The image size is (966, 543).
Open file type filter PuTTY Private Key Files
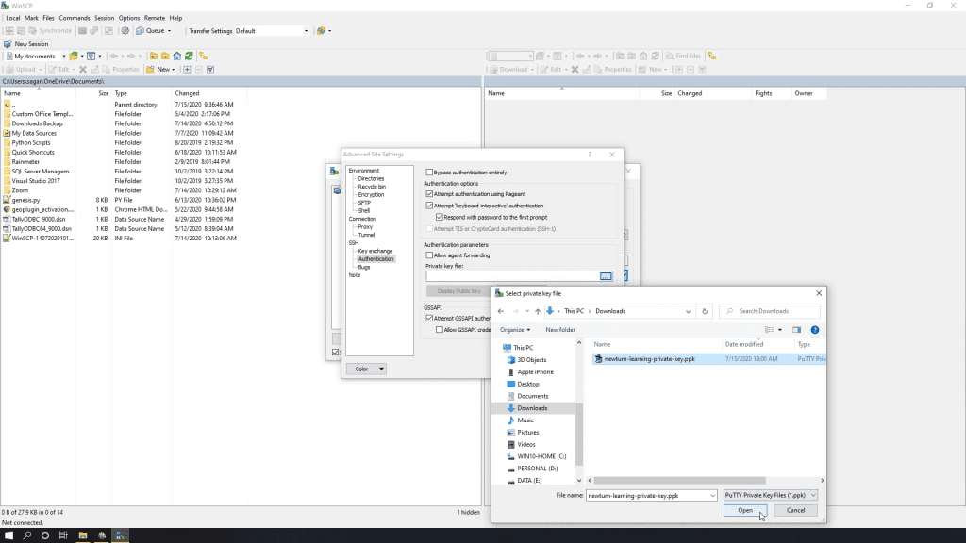(770, 496)
